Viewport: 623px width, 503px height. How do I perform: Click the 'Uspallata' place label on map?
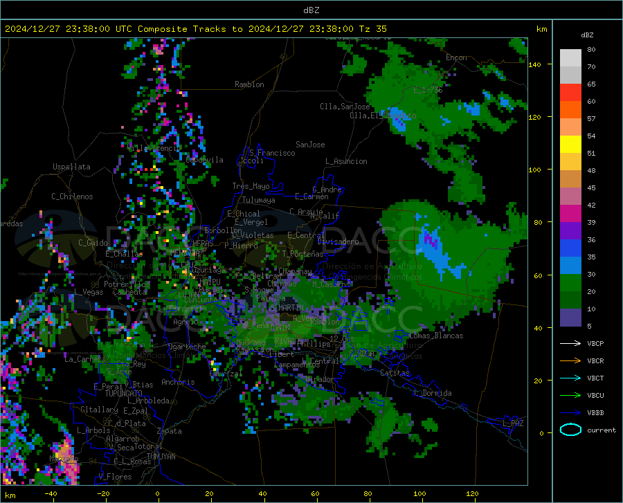pyautogui.click(x=71, y=167)
